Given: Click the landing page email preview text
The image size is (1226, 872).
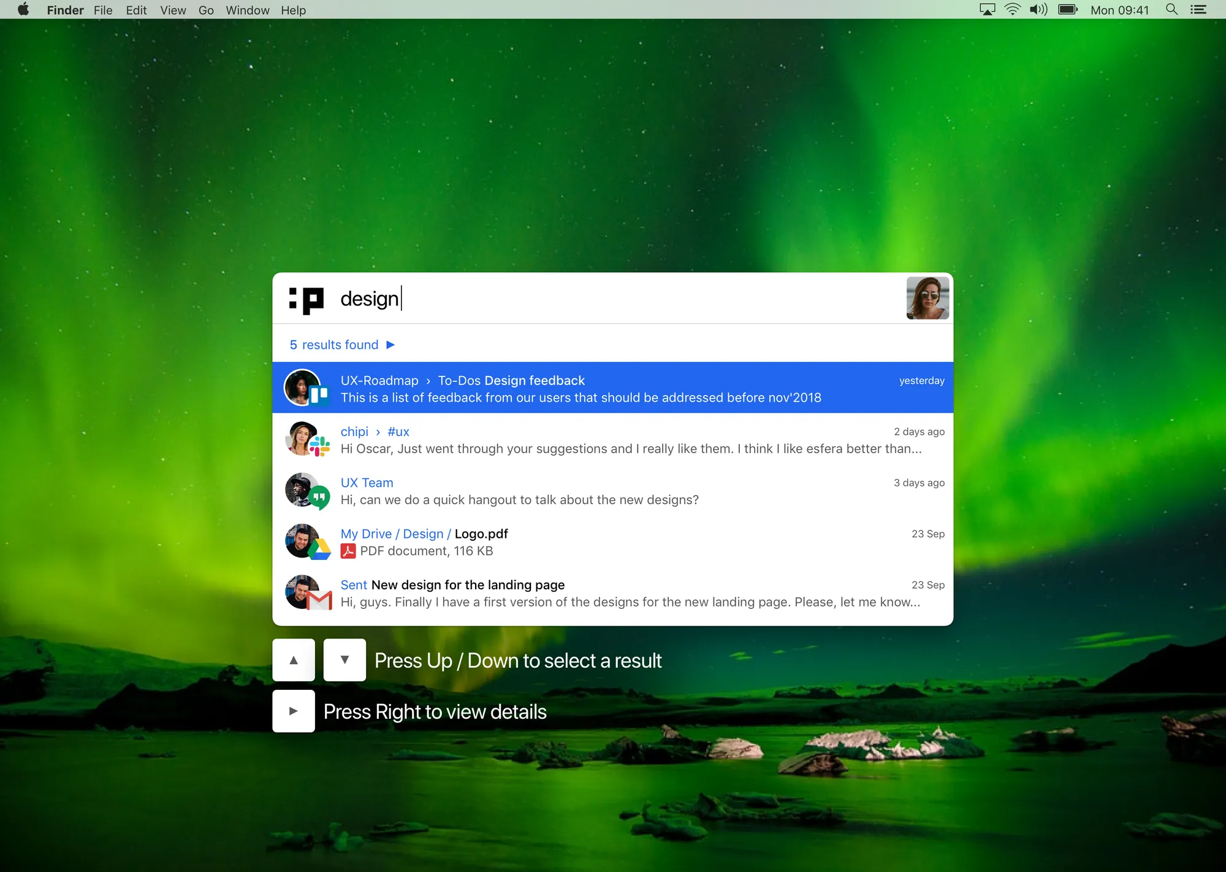Looking at the screenshot, I should 630,602.
